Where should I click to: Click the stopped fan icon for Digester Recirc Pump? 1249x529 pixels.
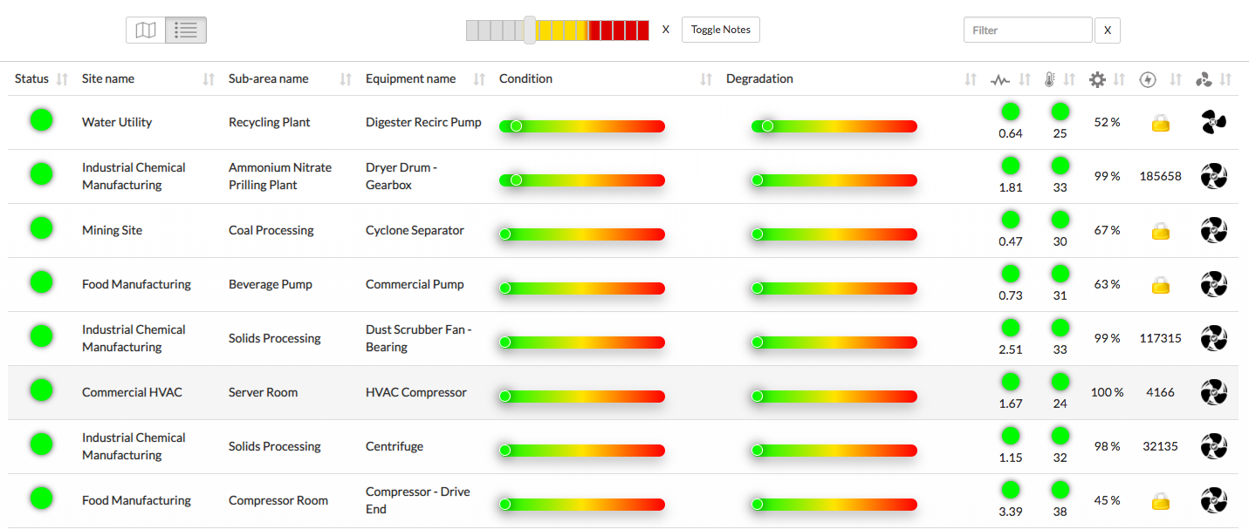[1213, 123]
